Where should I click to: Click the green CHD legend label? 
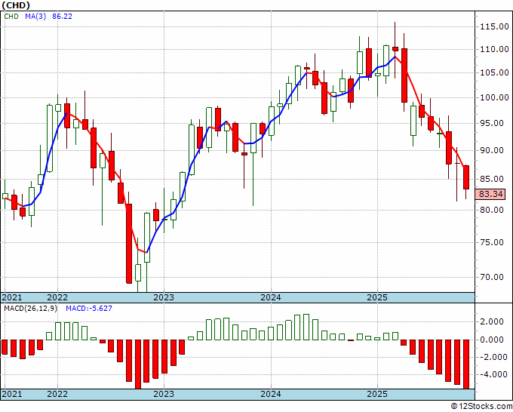point(11,17)
